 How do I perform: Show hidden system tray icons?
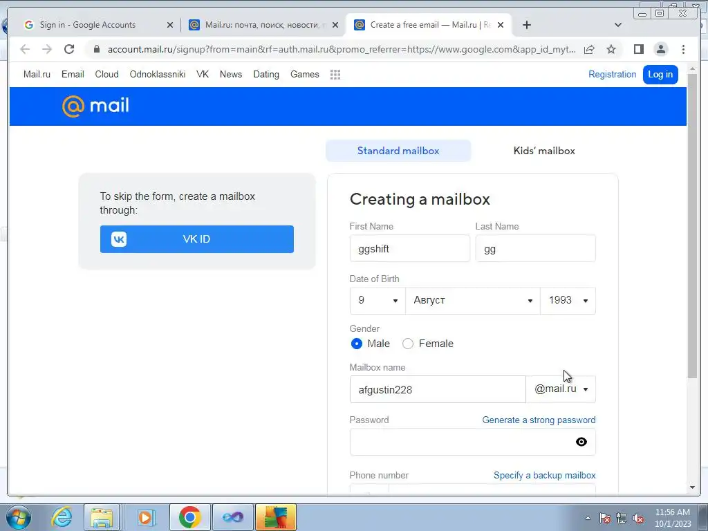click(x=588, y=518)
